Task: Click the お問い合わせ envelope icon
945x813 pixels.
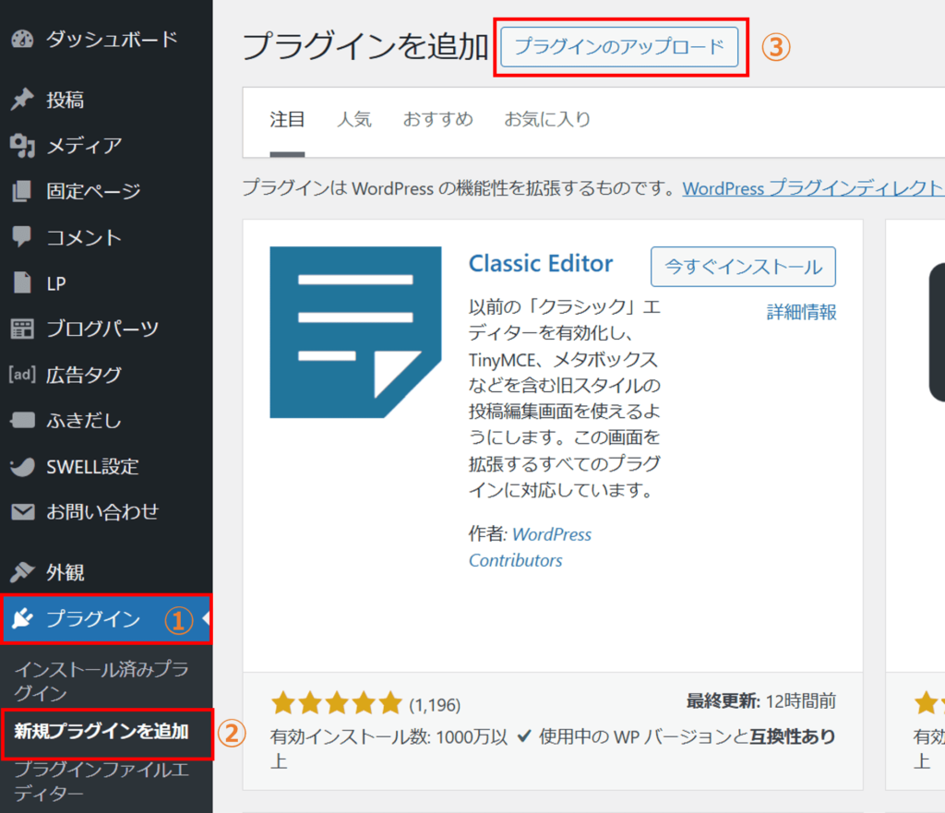Action: tap(22, 512)
